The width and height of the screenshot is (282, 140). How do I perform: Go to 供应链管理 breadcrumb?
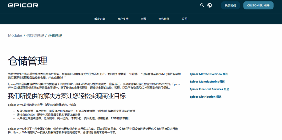[x=35, y=36]
